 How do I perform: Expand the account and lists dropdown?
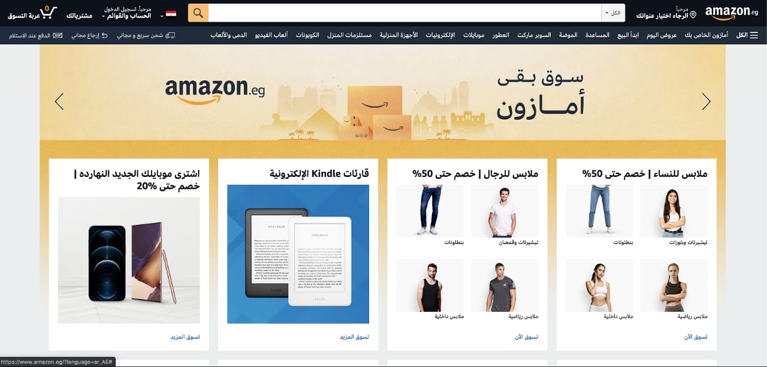point(127,13)
